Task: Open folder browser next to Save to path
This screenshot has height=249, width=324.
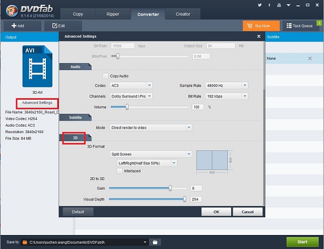Action: [x=155, y=242]
